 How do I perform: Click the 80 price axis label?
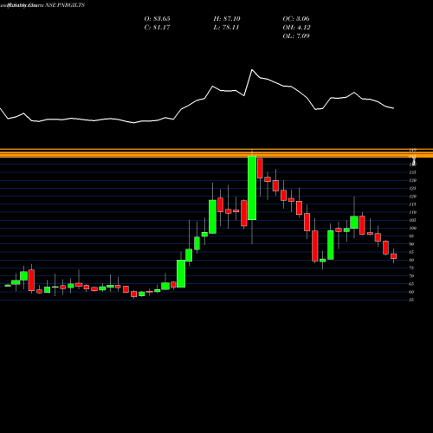click(x=411, y=260)
